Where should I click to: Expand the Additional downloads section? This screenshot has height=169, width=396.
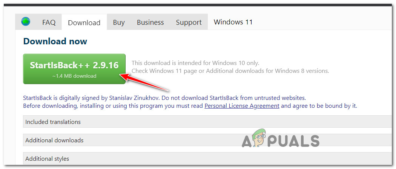point(209,140)
